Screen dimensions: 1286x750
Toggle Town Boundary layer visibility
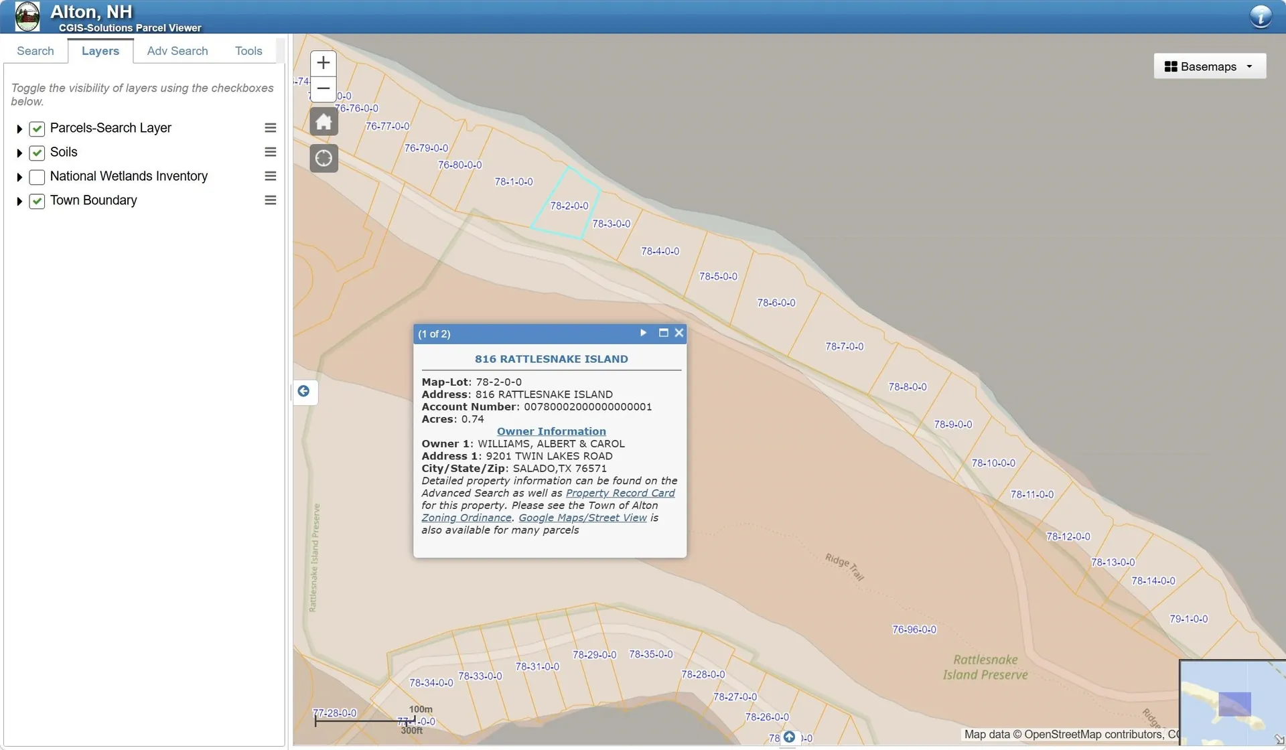[37, 201]
